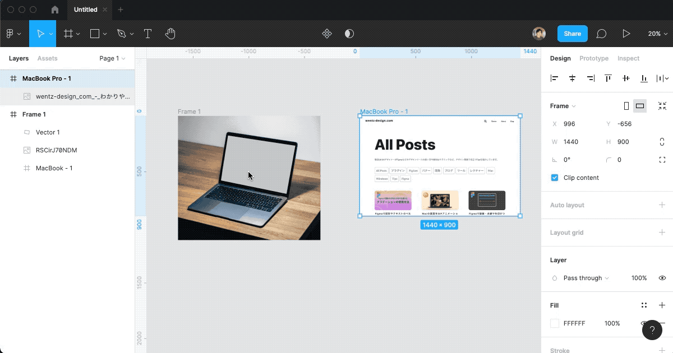This screenshot has width=673, height=353.
Task: Click the Share button
Action: 572,34
